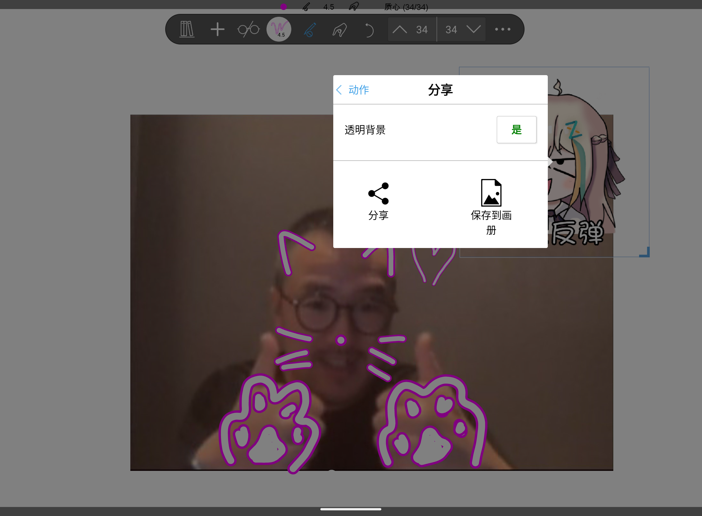Click the purple color dot in status bar
The height and width of the screenshot is (516, 702).
point(284,7)
